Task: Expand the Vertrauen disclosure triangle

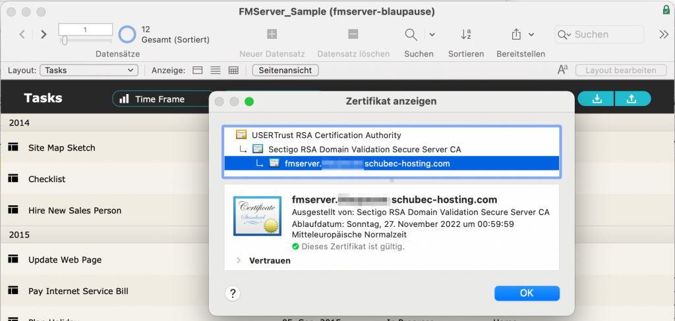Action: tap(239, 260)
